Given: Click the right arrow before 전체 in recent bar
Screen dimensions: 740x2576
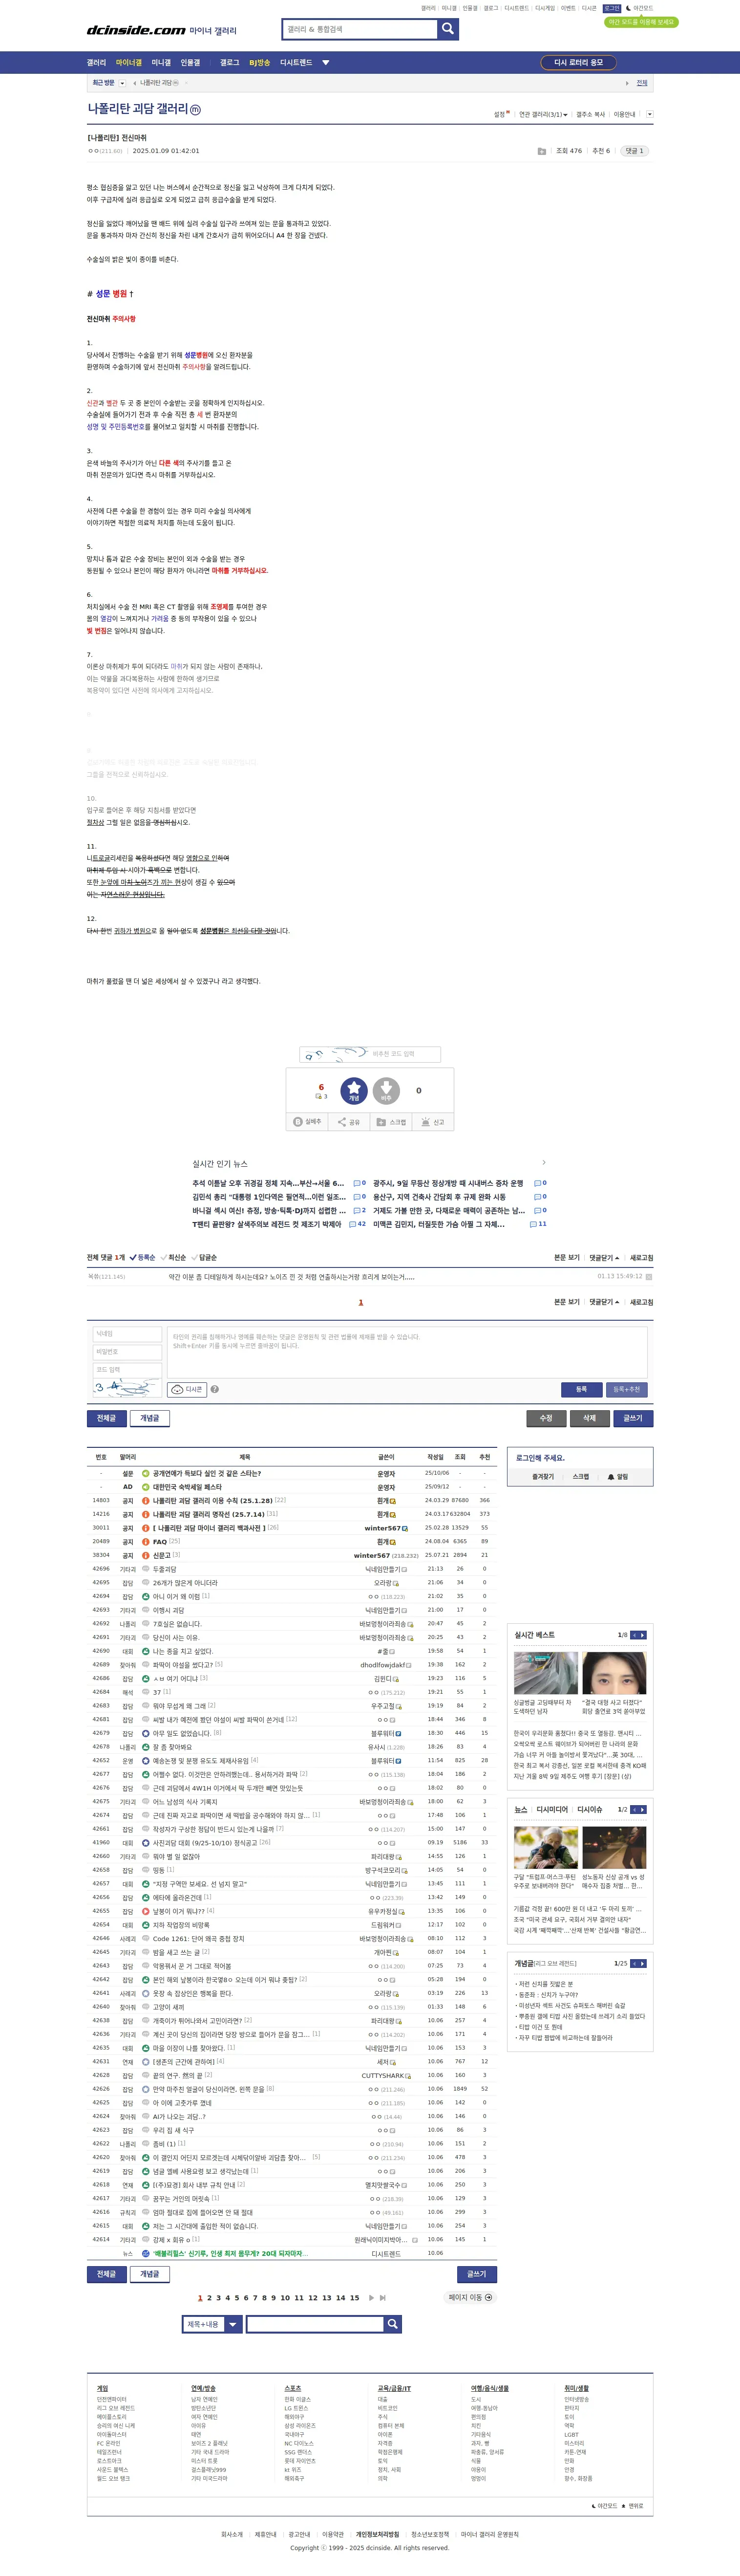Looking at the screenshot, I should click(x=627, y=83).
